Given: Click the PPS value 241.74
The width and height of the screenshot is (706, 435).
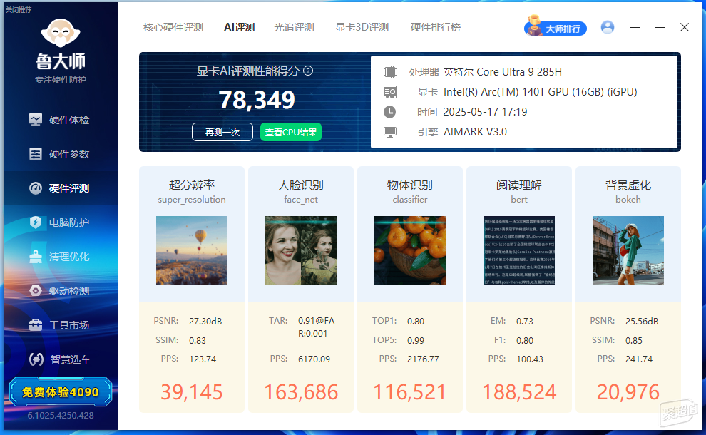Looking at the screenshot, I should click(639, 359).
